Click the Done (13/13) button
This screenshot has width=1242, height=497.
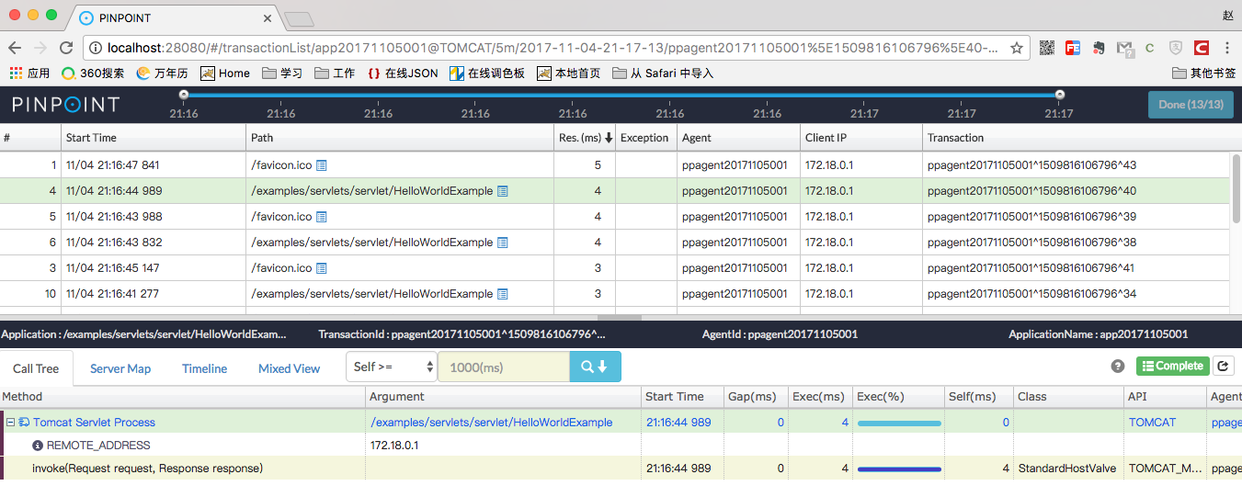pyautogui.click(x=1191, y=105)
